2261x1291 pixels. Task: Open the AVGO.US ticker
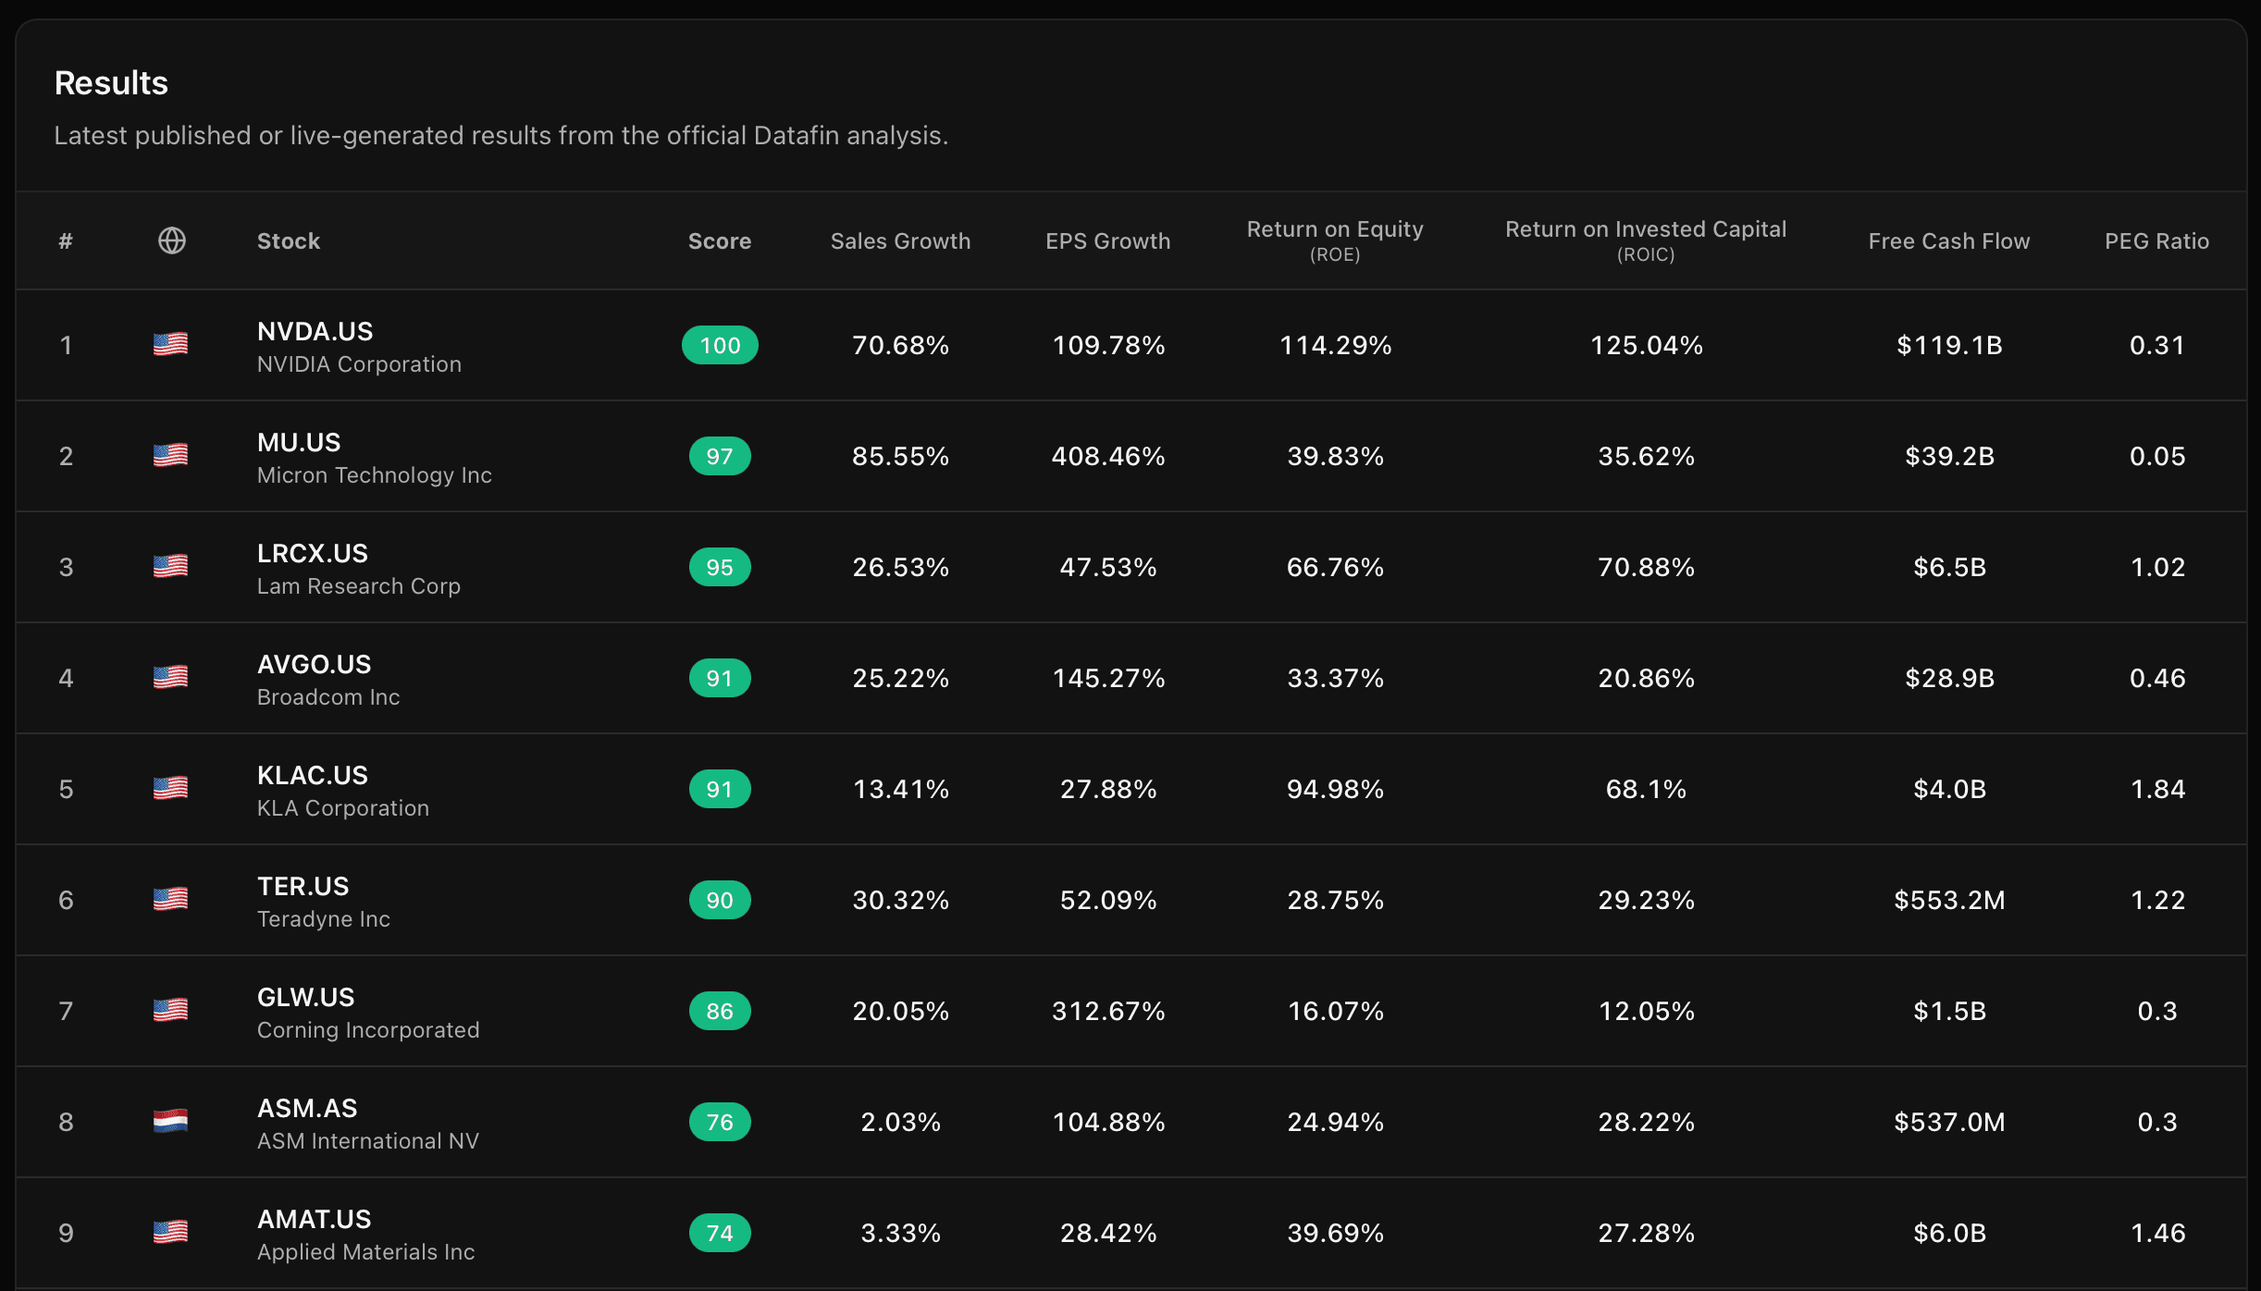[x=315, y=664]
